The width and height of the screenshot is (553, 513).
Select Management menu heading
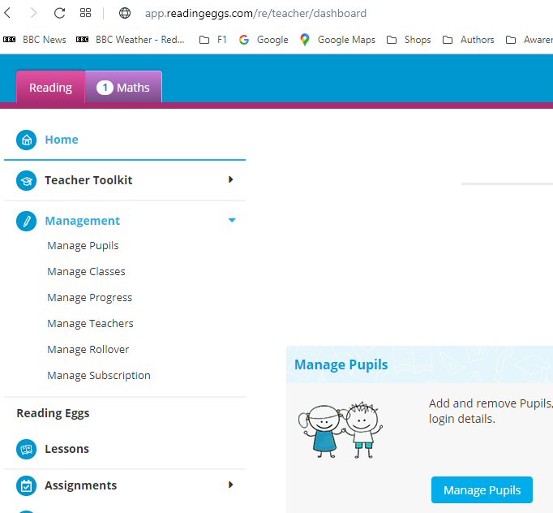coord(82,221)
